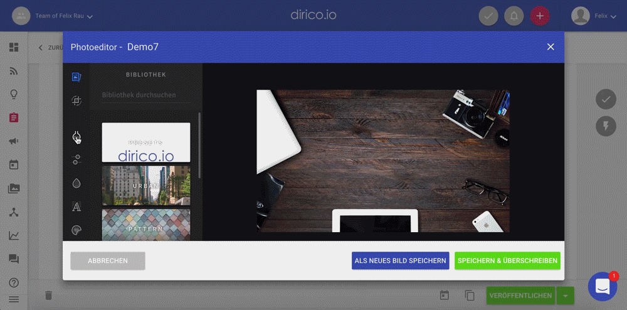The width and height of the screenshot is (627, 310).
Task: Open the calendar sidebar icon
Action: (x=14, y=165)
